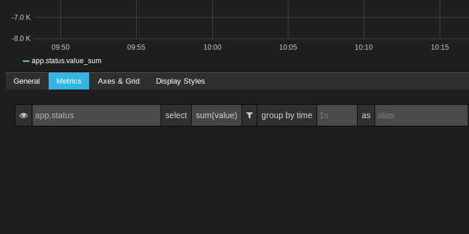Image resolution: width=469 pixels, height=234 pixels.
Task: Toggle query visibility with the eye icon
Action: click(x=23, y=115)
